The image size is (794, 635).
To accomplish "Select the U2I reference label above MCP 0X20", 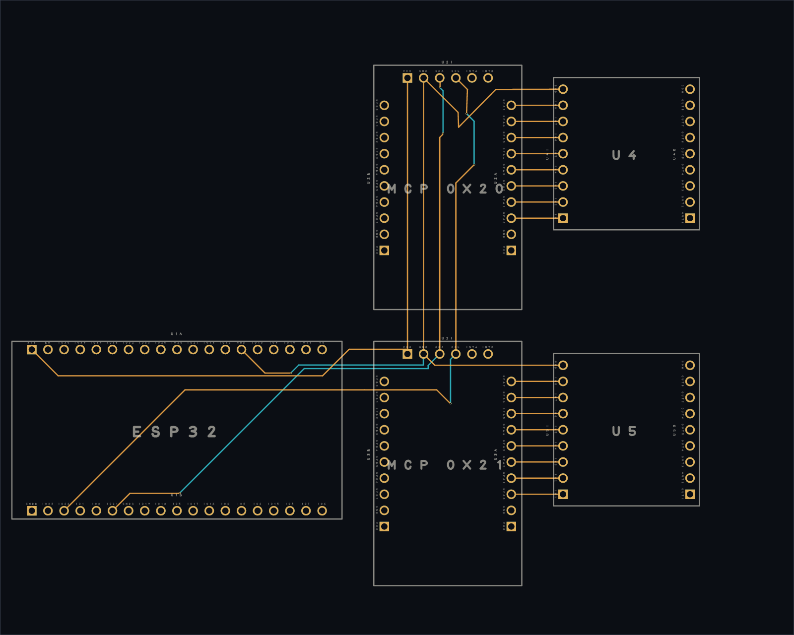I will pyautogui.click(x=447, y=63).
